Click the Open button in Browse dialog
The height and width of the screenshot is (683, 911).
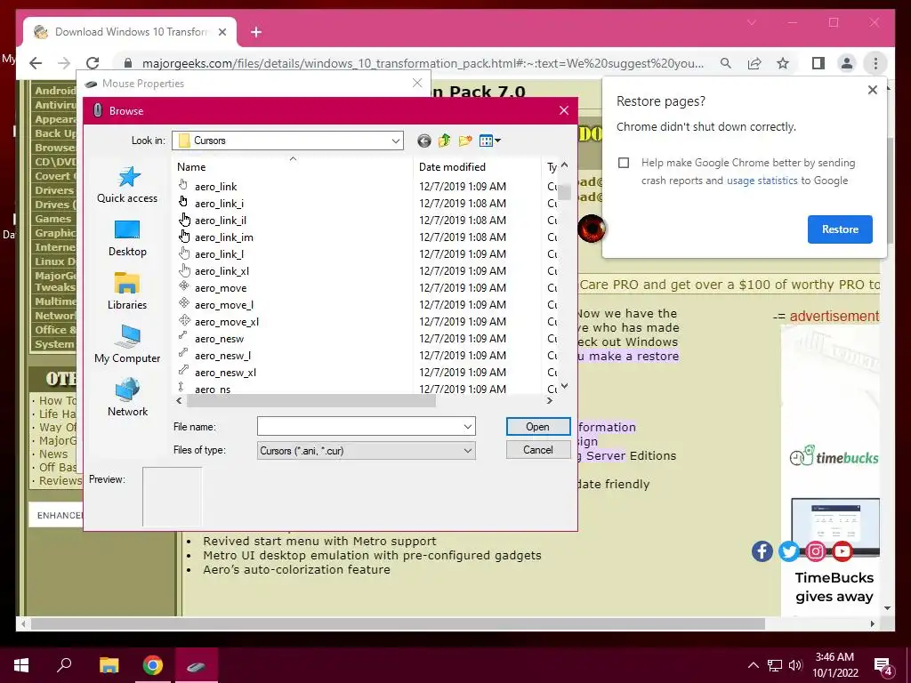[x=538, y=426]
